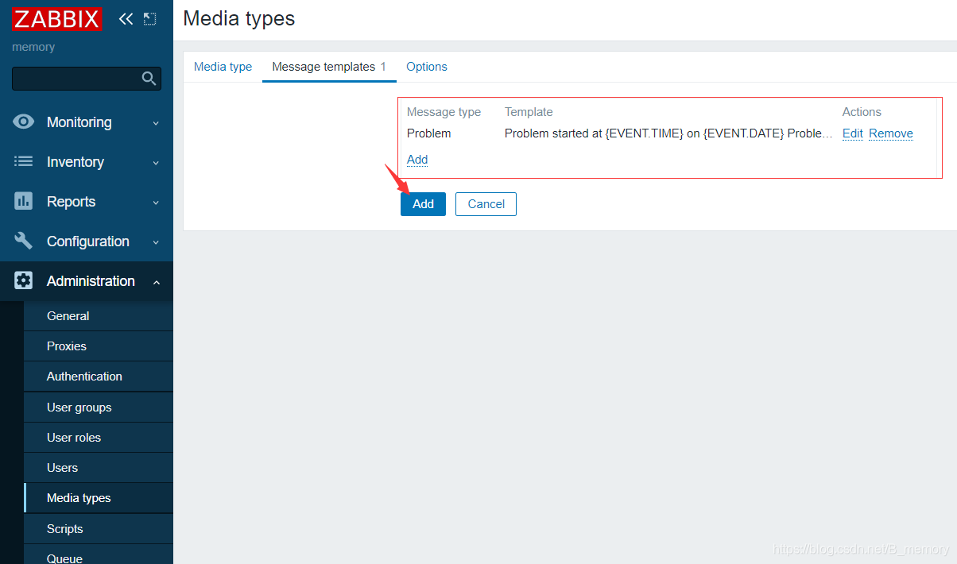Image resolution: width=957 pixels, height=564 pixels.
Task: Click the Media types page heading
Action: 239,18
